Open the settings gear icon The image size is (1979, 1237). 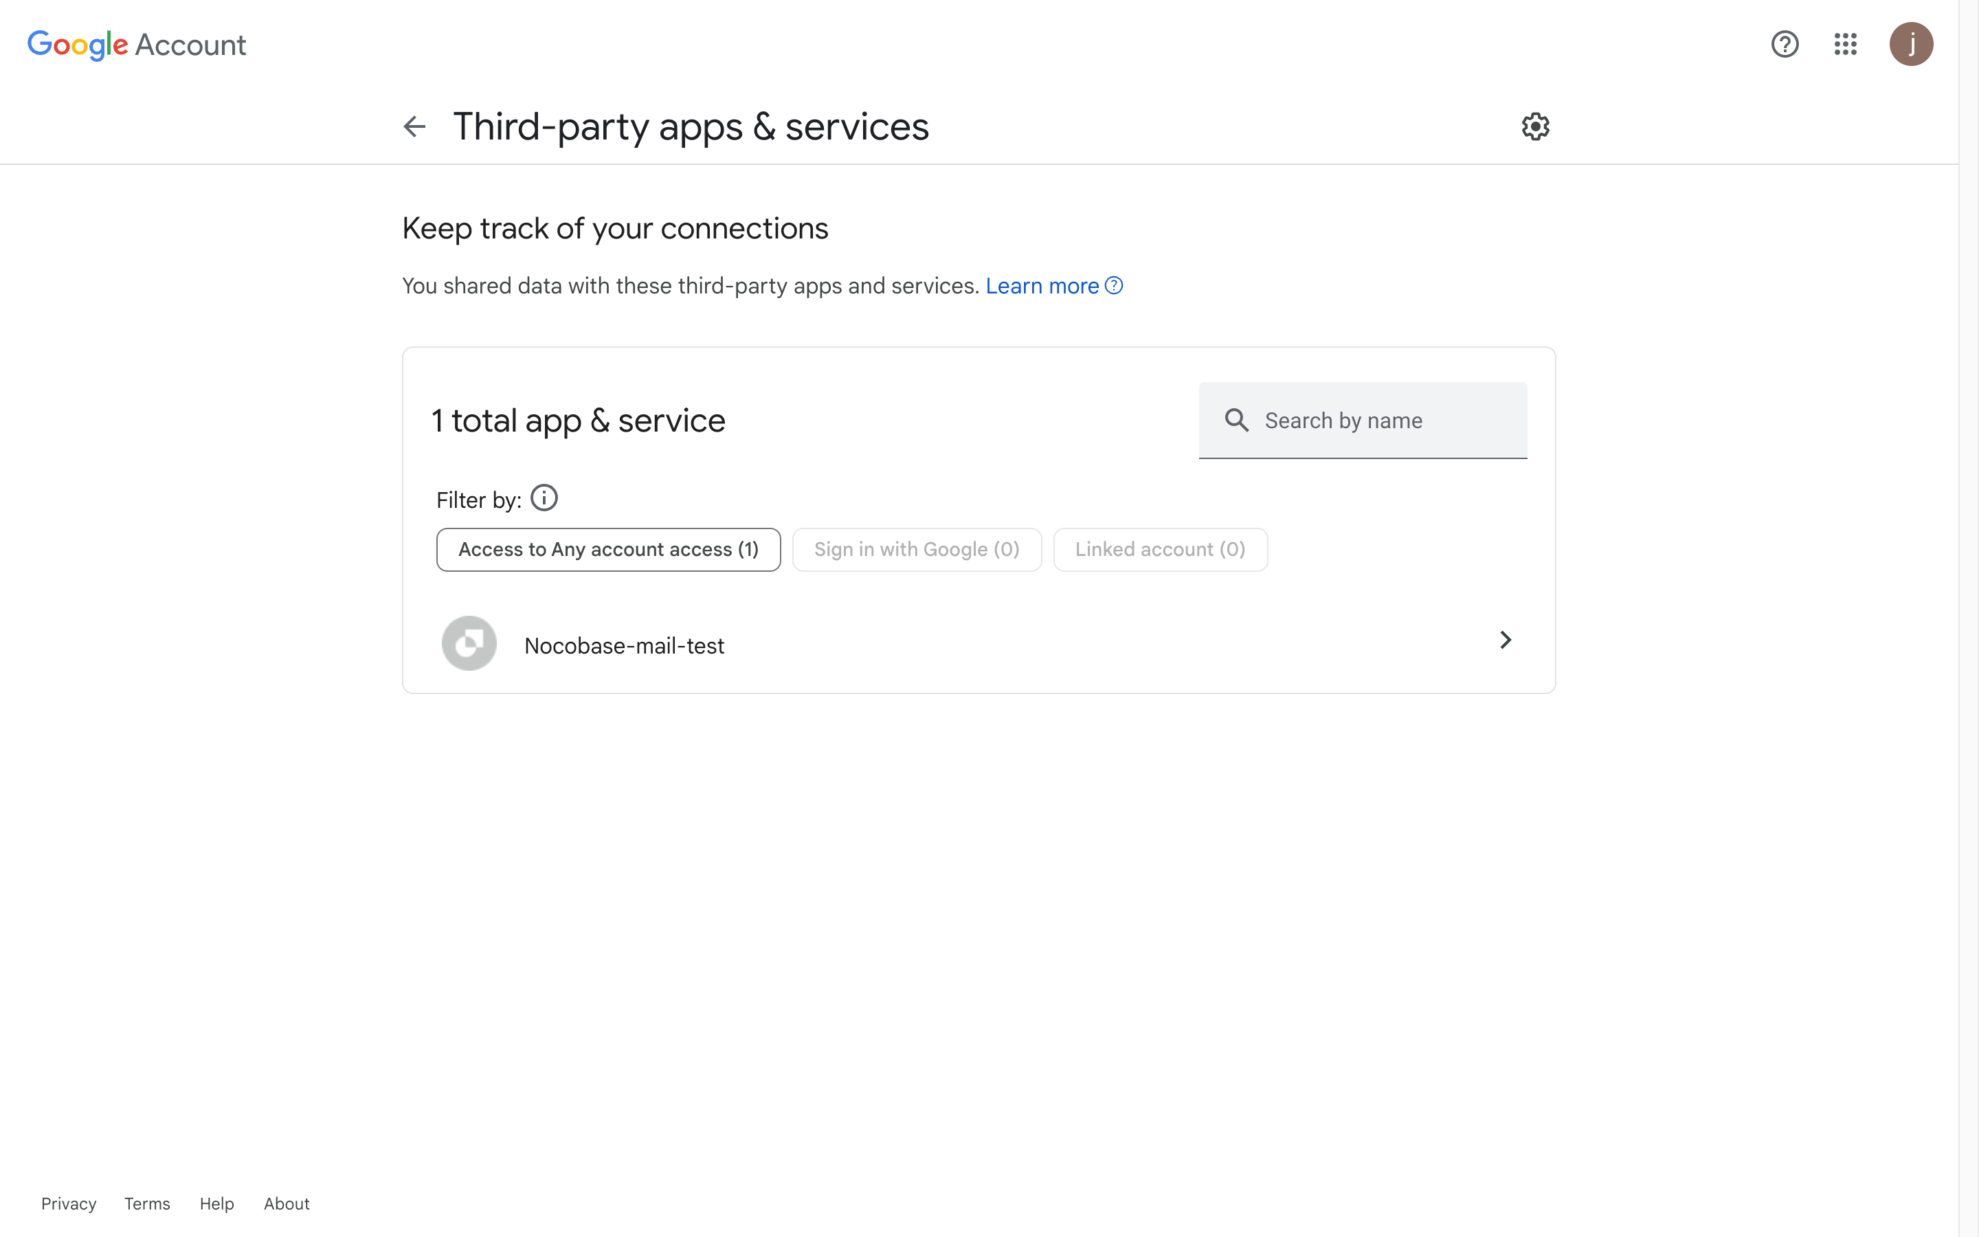(x=1535, y=127)
